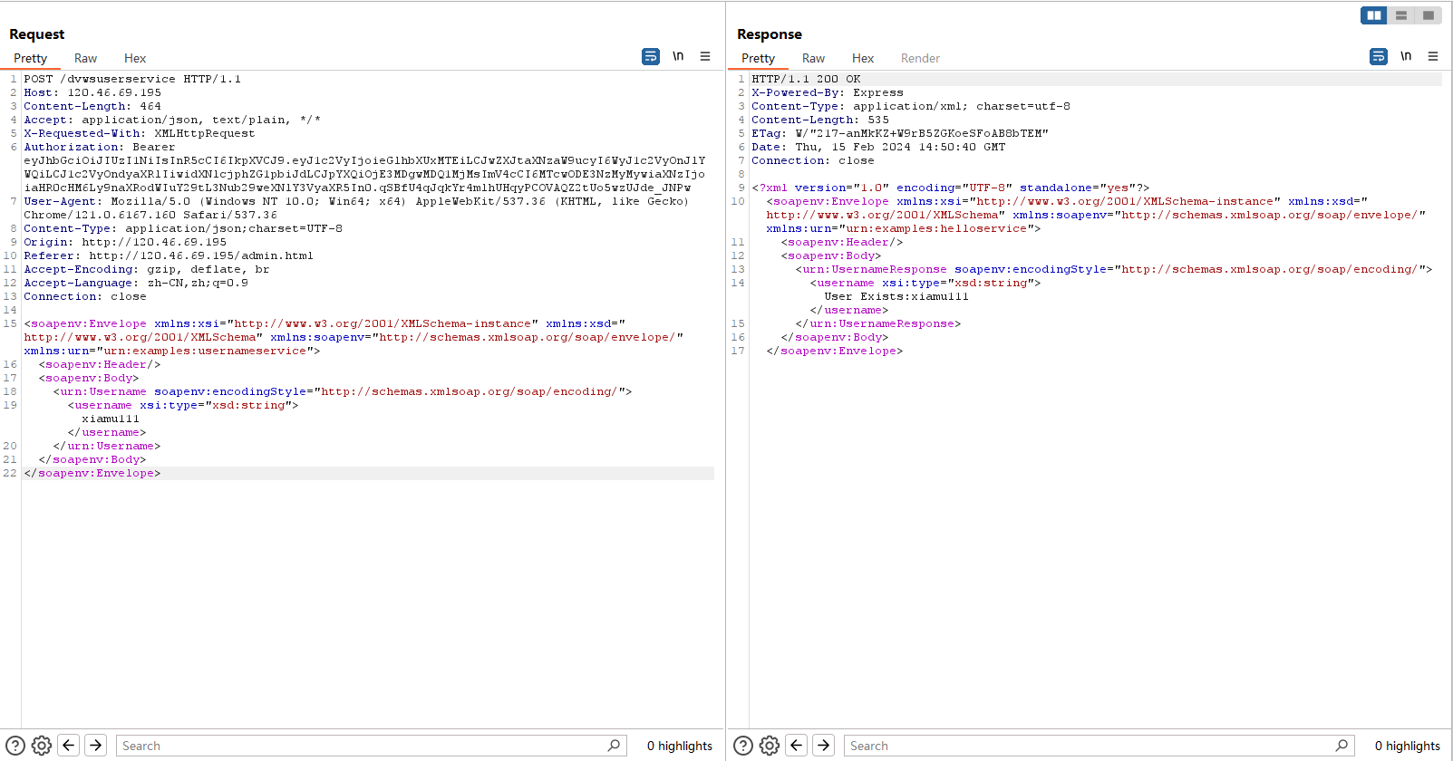The width and height of the screenshot is (1453, 761).
Task: Click 'XMLHttpRequest' header value in request
Action: [x=205, y=133]
